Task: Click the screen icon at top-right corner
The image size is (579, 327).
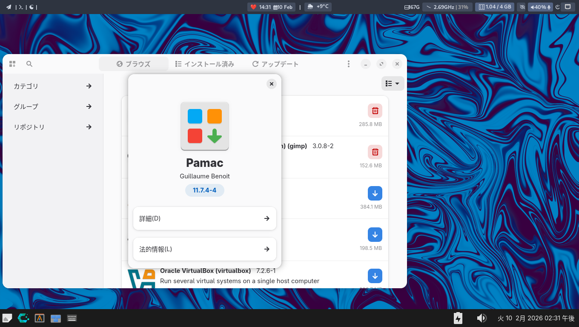Action: click(x=568, y=7)
